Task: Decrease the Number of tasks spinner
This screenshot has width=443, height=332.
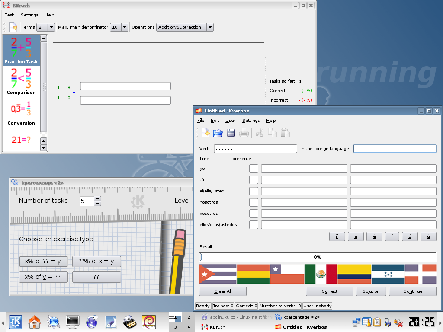Action: 97,204
